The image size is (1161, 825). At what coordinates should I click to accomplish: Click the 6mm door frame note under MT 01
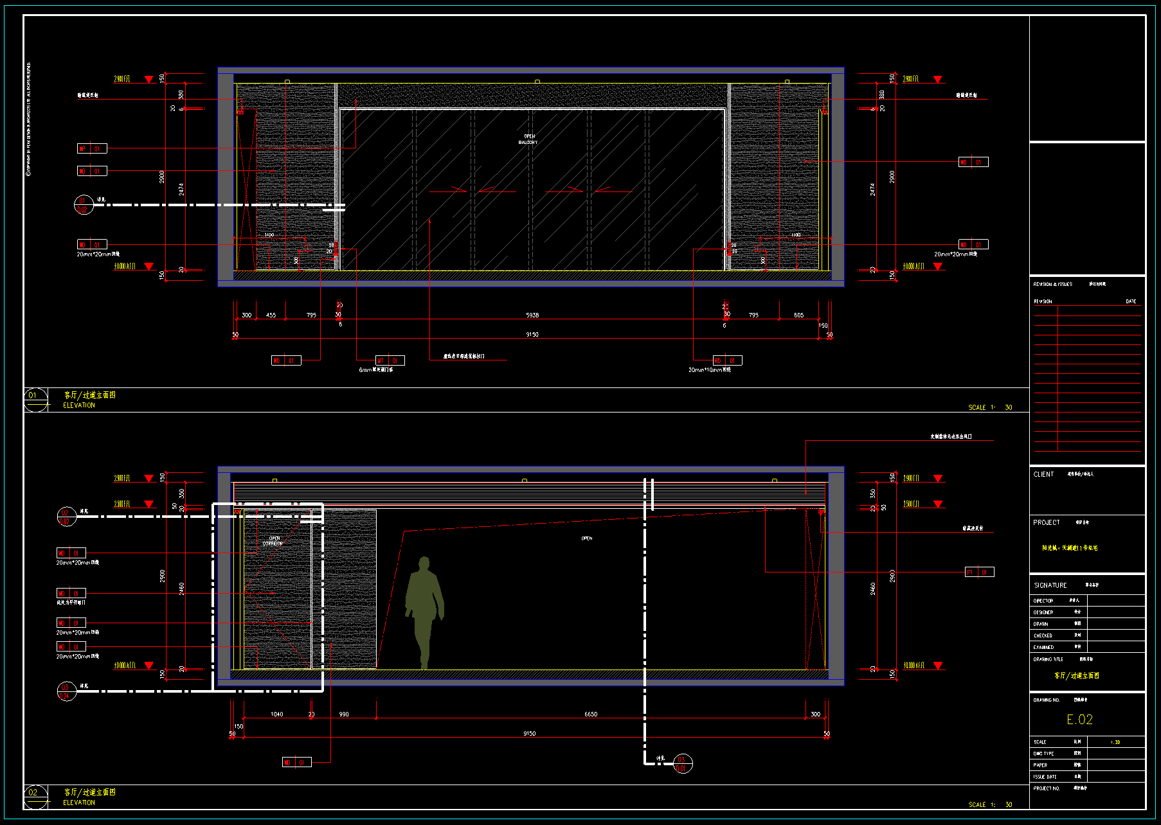coord(376,370)
